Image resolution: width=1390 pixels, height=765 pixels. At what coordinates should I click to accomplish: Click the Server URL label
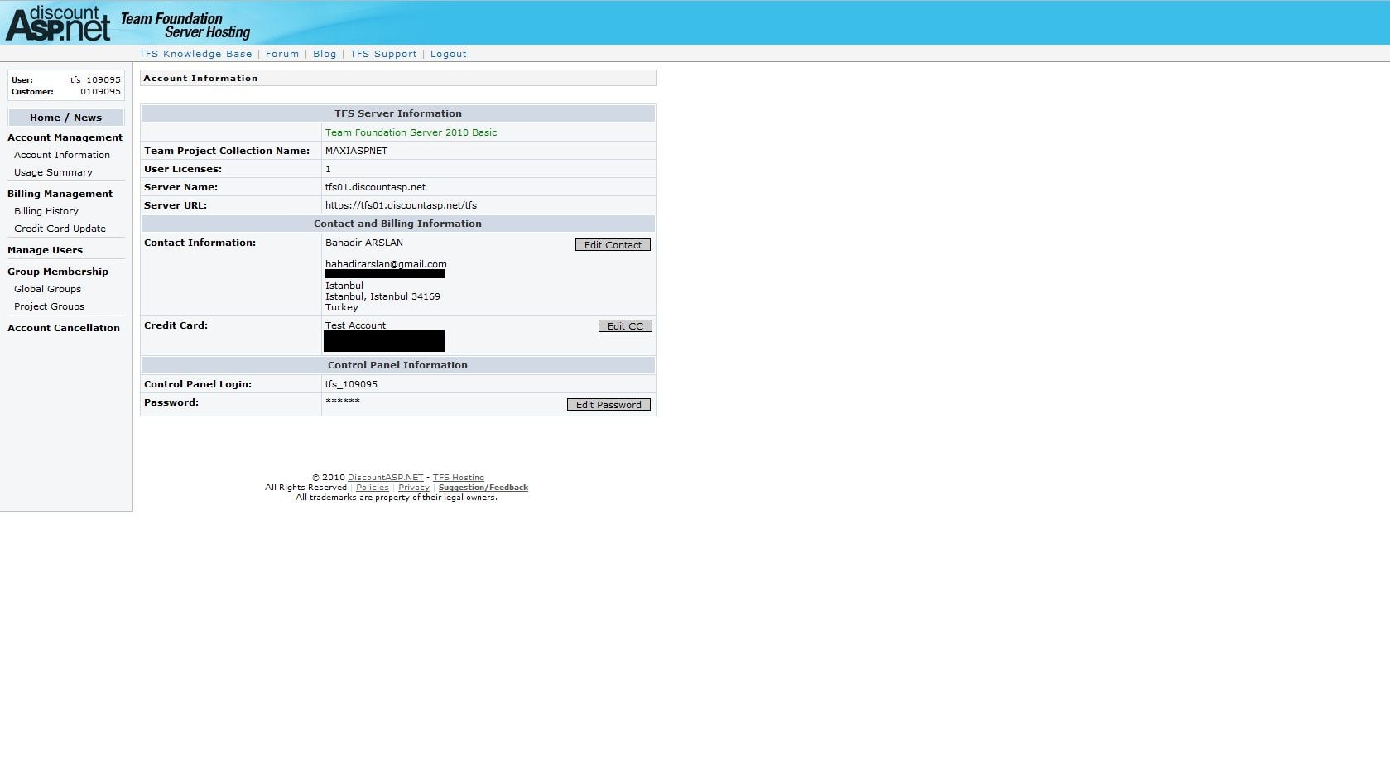coord(176,205)
